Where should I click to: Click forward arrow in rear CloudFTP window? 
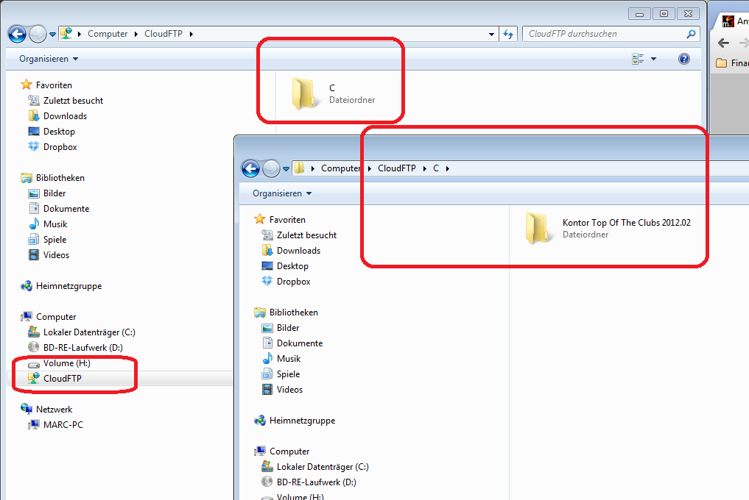[x=38, y=34]
